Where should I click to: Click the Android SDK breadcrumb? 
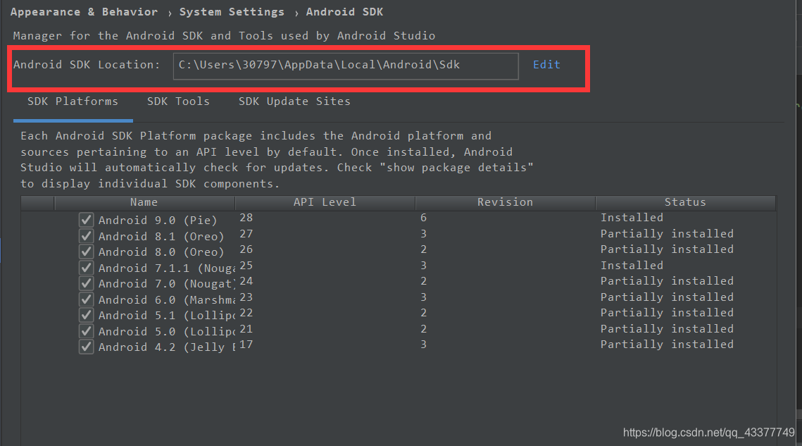pos(344,12)
